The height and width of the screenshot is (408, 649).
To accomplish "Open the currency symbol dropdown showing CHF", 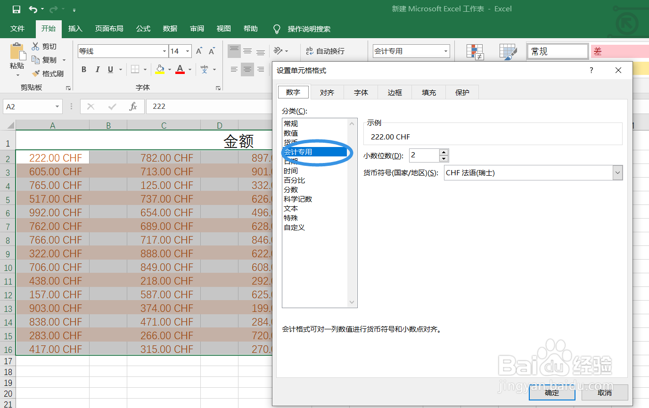I will click(617, 172).
